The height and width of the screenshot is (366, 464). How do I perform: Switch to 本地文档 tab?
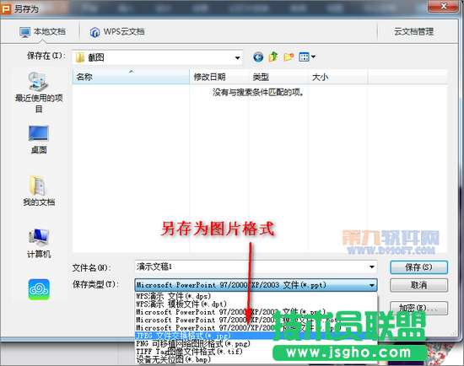(42, 32)
